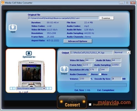Image resolution: width=137 pixels, height=111 pixels.
Task: Click the Audio Bit Rate output field
Action: (116, 60)
